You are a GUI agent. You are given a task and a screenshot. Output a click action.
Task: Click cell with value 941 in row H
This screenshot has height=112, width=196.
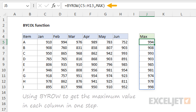[90, 81]
